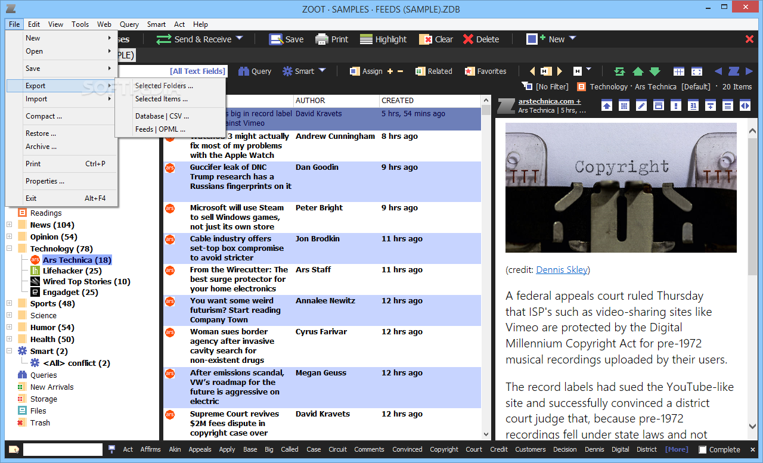This screenshot has width=763, height=463.
Task: Click the Assign minus icon
Action: pos(400,71)
